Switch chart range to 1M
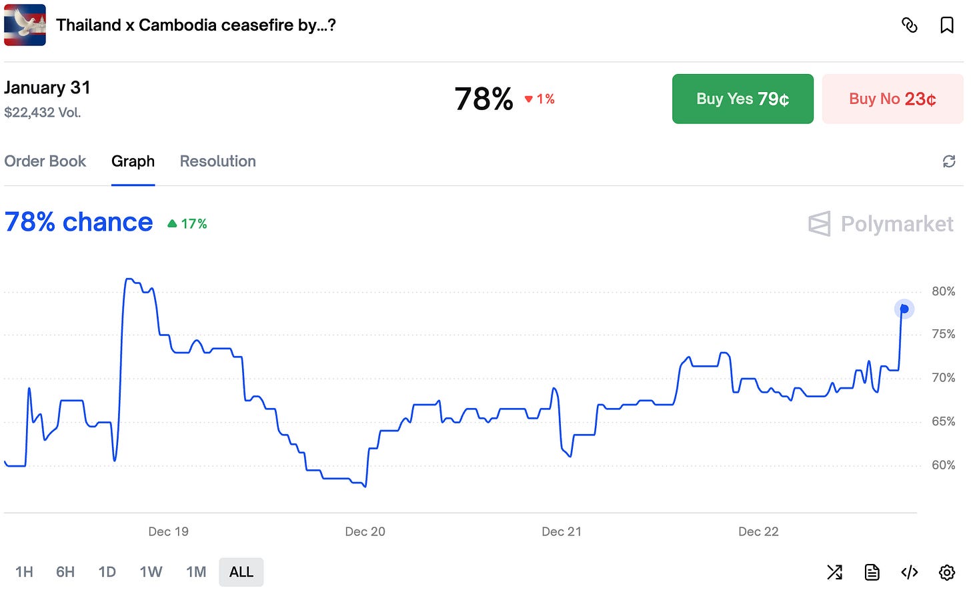Viewport: 971px width, 592px height. click(196, 572)
